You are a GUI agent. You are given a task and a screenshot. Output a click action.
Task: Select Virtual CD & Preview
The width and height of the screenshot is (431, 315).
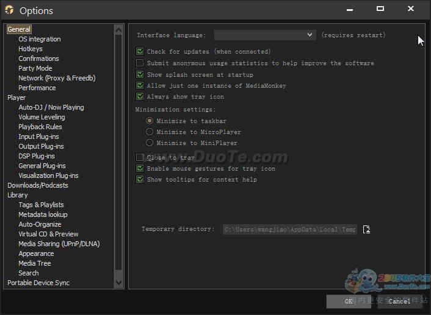coord(48,234)
